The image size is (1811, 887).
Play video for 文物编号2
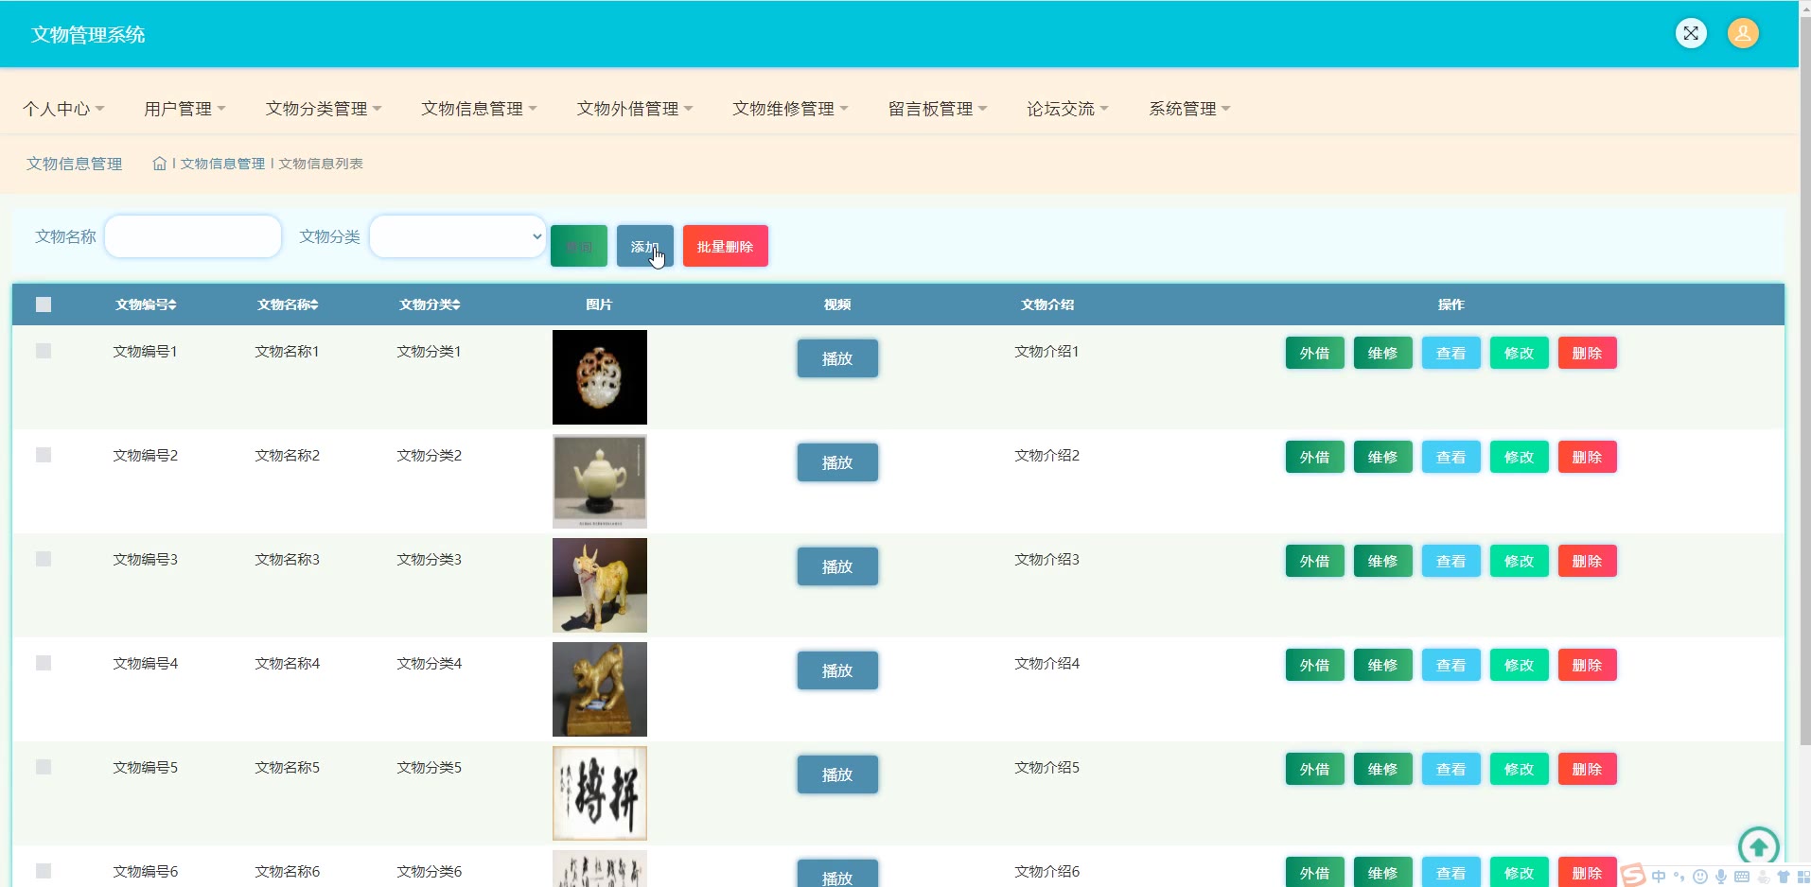(x=837, y=462)
